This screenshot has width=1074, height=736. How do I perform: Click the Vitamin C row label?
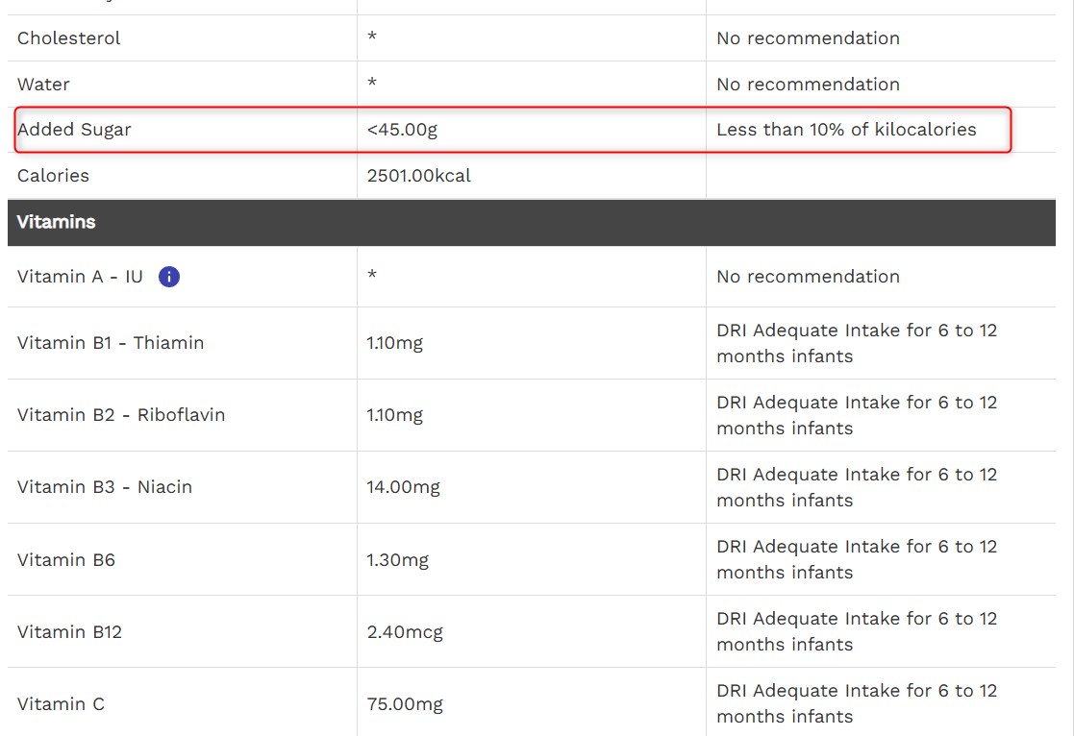coord(61,704)
